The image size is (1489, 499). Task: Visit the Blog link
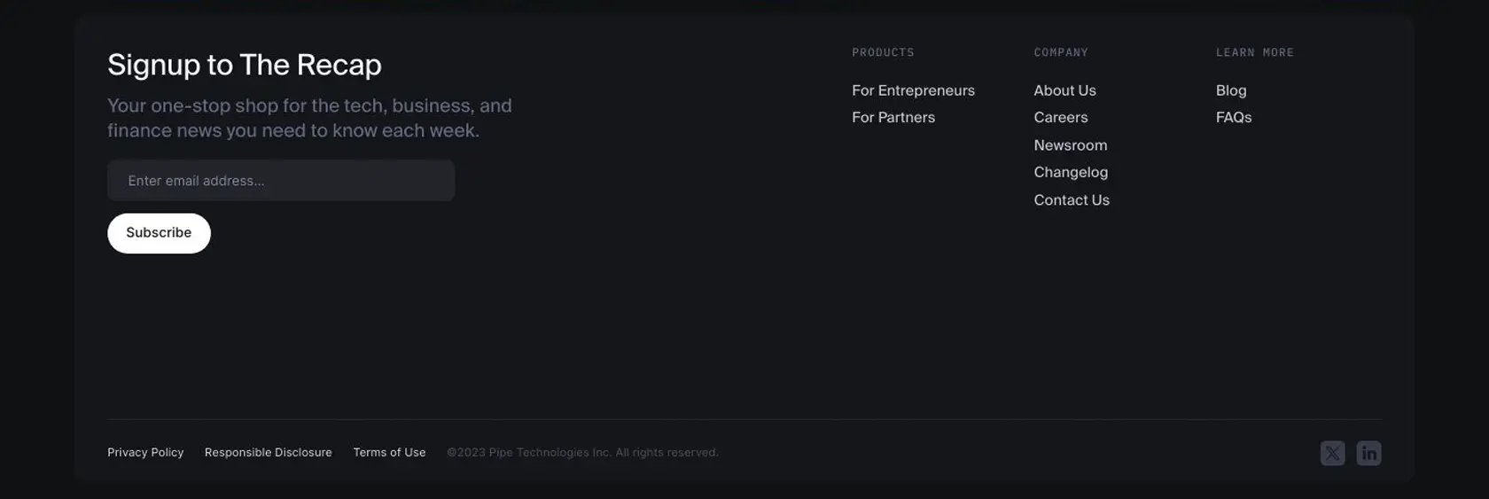[1231, 90]
